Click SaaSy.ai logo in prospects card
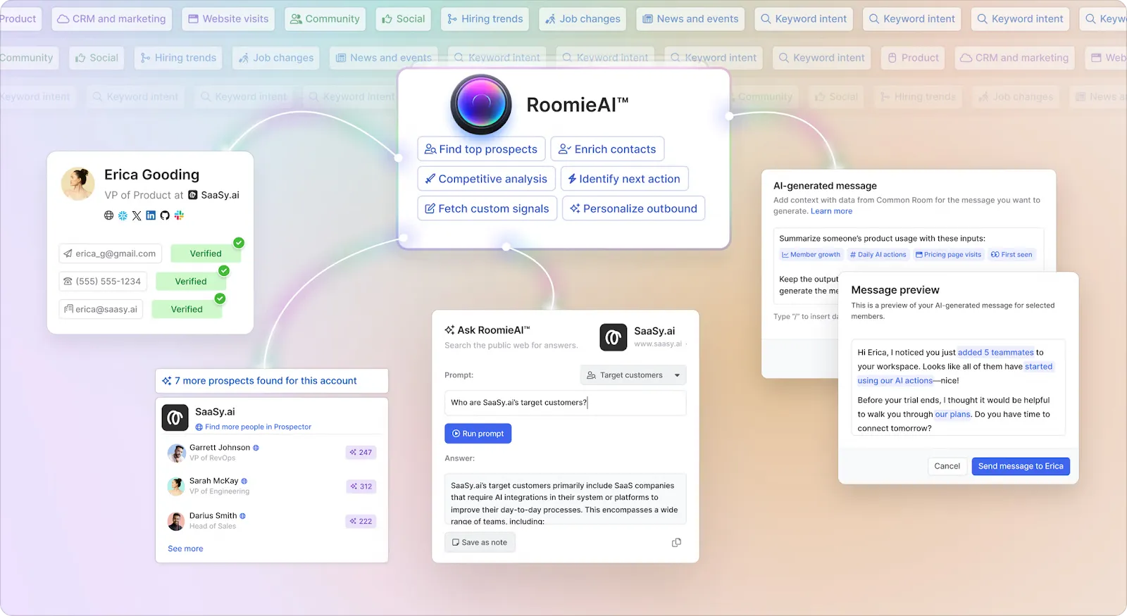 click(175, 417)
